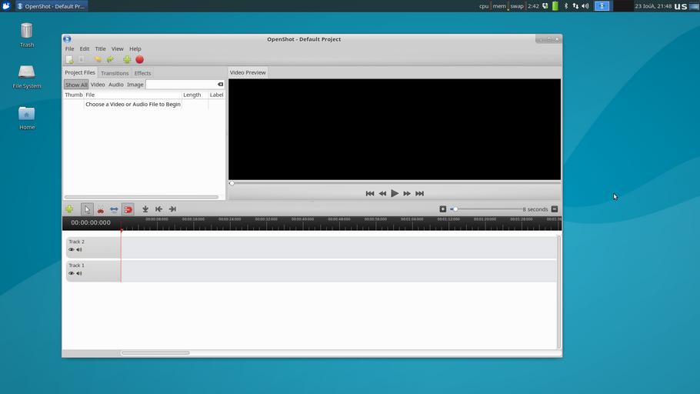Expand the View menu

tap(117, 48)
